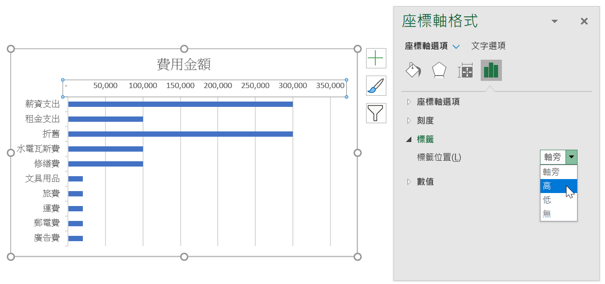Open the 座標軸選項 dropdown chevron
Image resolution: width=605 pixels, height=284 pixels.
coord(456,47)
